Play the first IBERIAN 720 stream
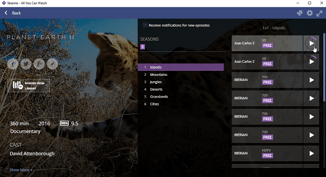Viewport: 326px width, 177px height. pyautogui.click(x=311, y=80)
